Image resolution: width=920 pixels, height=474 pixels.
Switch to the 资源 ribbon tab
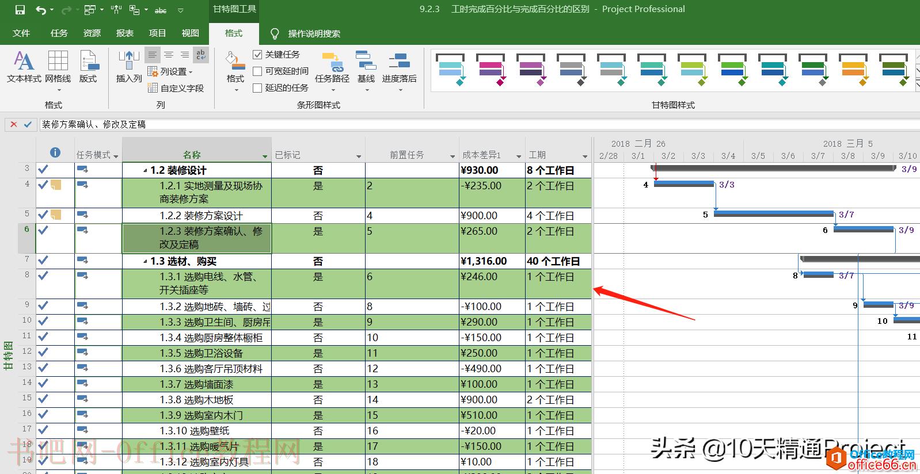point(92,33)
